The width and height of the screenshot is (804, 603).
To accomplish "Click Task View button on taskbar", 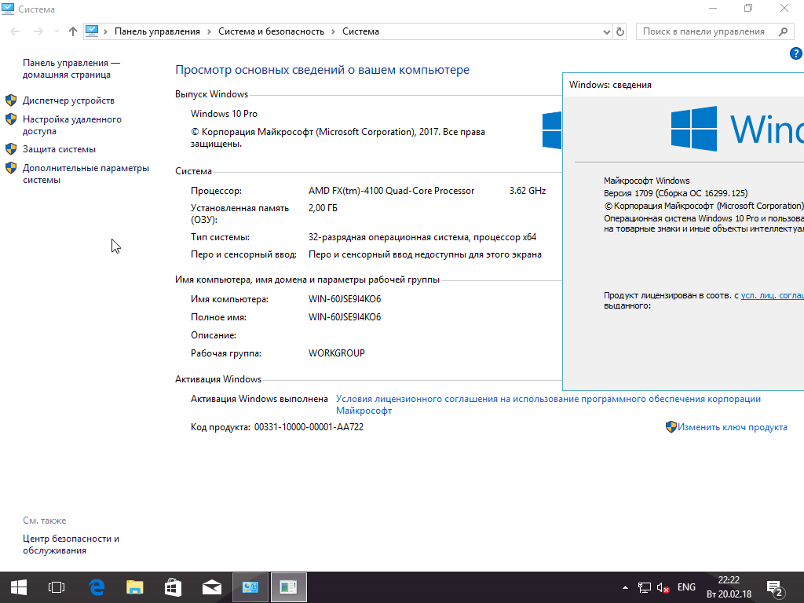I will click(57, 587).
